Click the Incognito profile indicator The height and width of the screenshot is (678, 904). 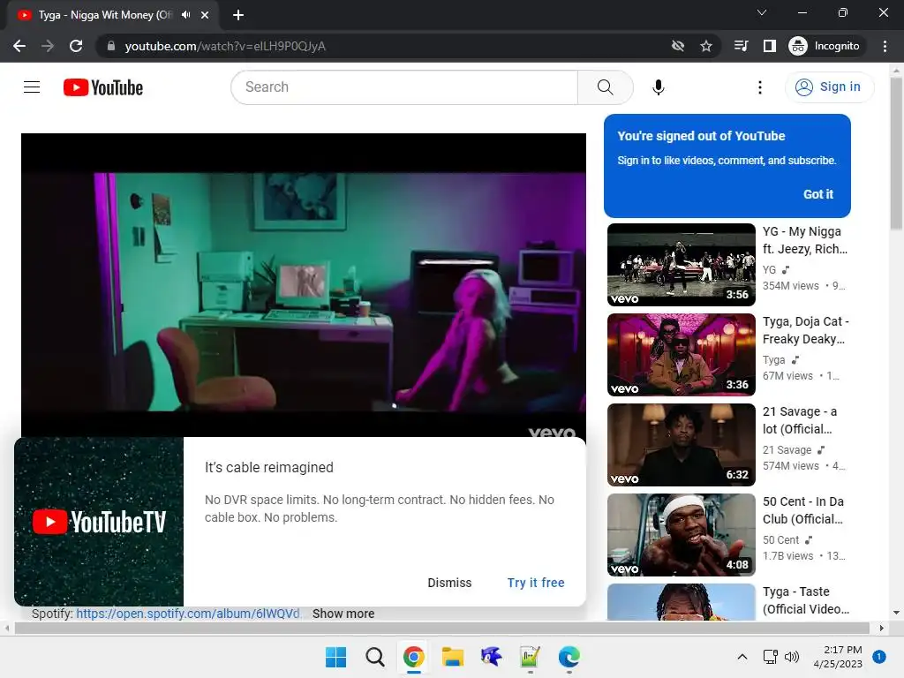click(x=825, y=46)
